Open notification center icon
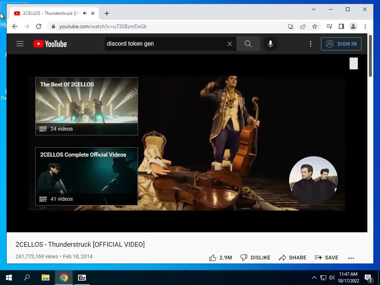 368,278
